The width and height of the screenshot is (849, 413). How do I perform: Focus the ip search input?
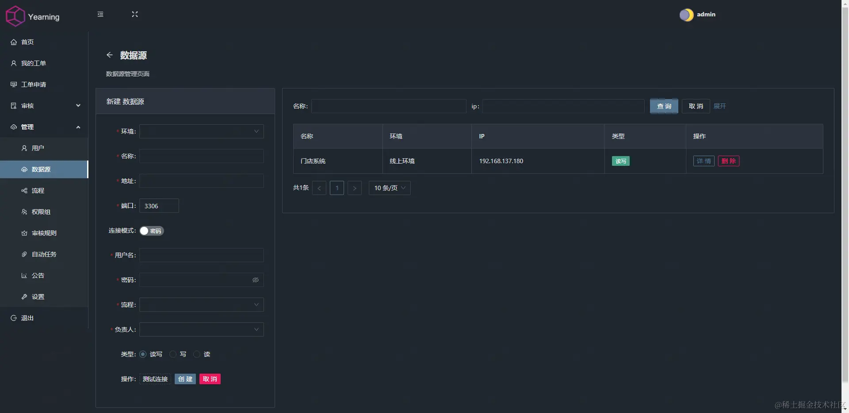(x=563, y=106)
